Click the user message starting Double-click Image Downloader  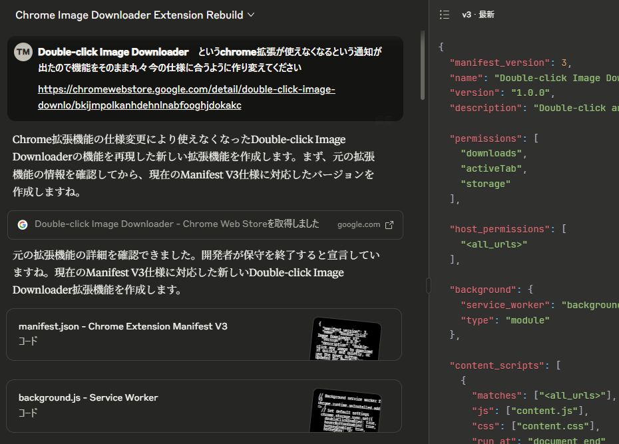[205, 79]
